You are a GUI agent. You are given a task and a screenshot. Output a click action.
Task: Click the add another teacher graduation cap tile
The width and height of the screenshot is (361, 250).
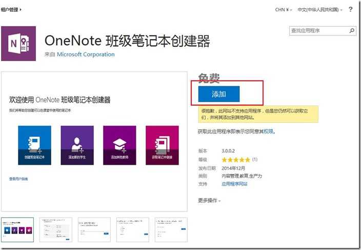click(119, 145)
